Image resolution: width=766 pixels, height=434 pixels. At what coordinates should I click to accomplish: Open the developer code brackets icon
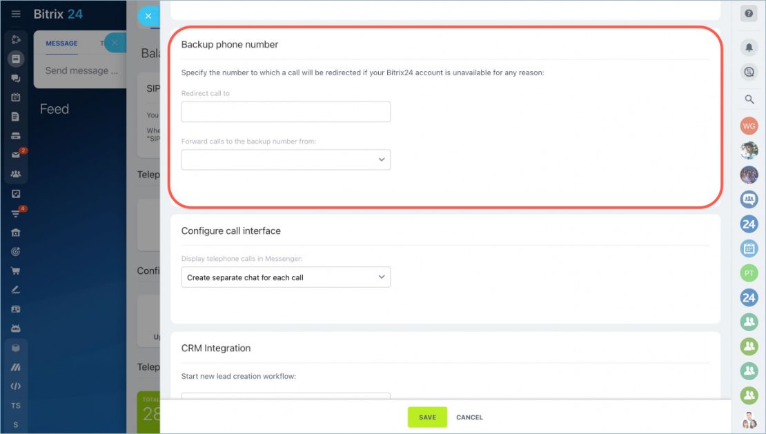(x=16, y=386)
